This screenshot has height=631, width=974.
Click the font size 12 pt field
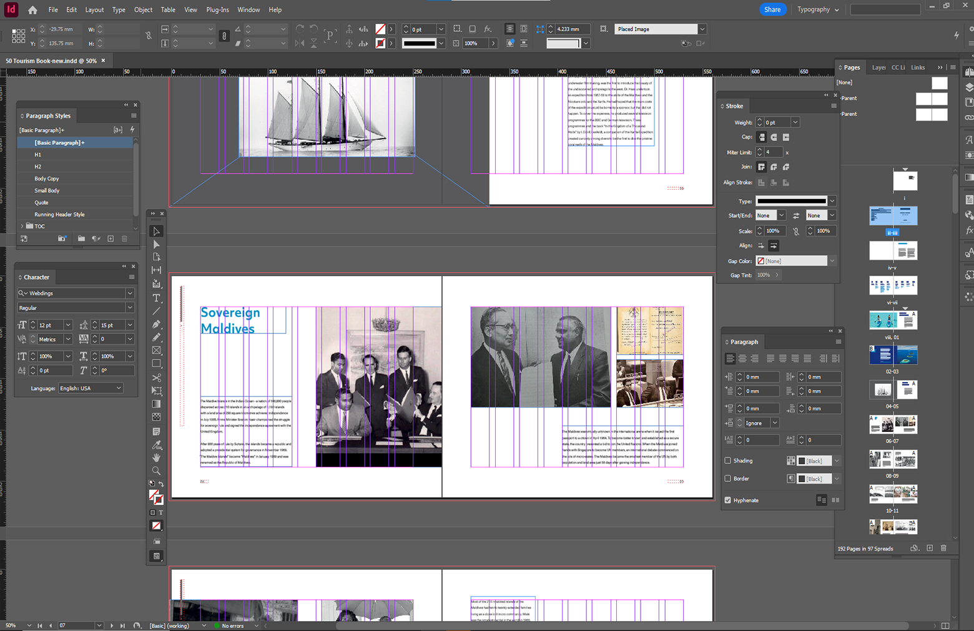point(51,325)
